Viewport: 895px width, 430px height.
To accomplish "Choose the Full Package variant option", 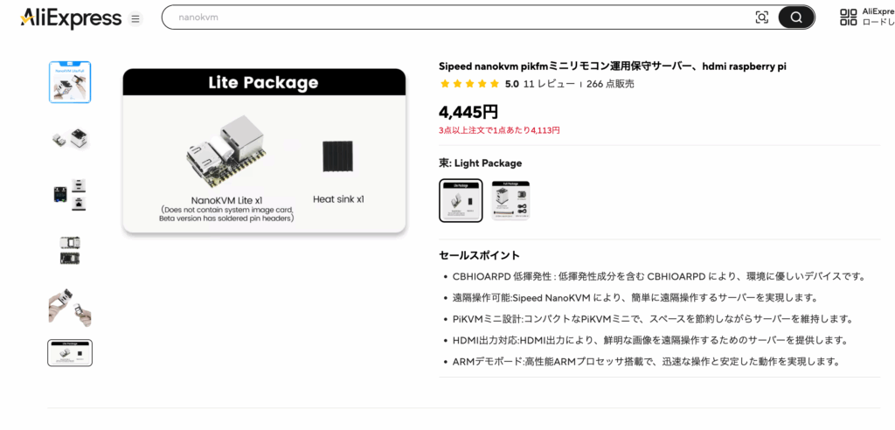I will [510, 200].
